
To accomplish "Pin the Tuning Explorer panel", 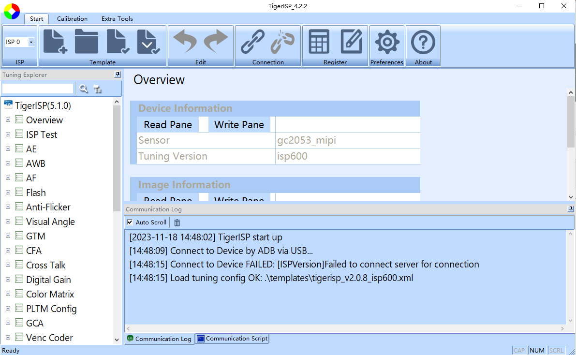I will click(x=118, y=74).
